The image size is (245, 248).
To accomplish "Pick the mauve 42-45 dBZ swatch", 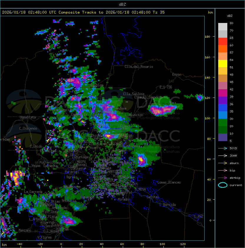I will point(223,86).
